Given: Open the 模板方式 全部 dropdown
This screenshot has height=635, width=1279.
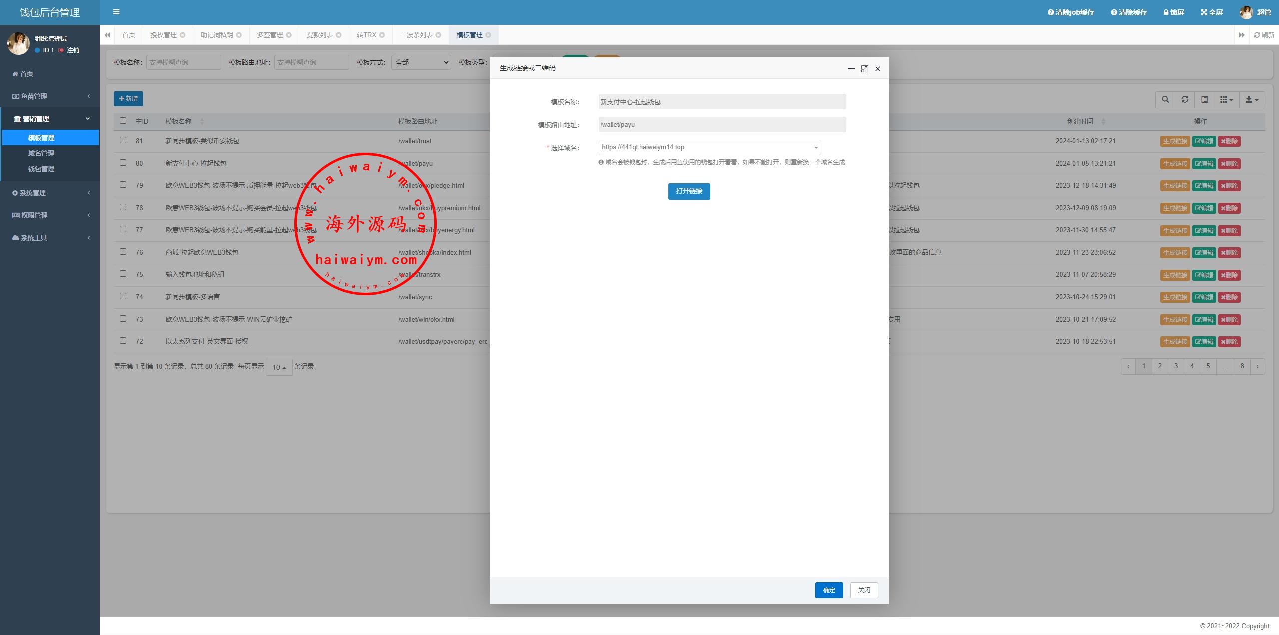Looking at the screenshot, I should [x=421, y=62].
